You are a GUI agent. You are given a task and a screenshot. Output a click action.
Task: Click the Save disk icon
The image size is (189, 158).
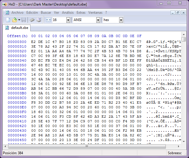coord(23,20)
